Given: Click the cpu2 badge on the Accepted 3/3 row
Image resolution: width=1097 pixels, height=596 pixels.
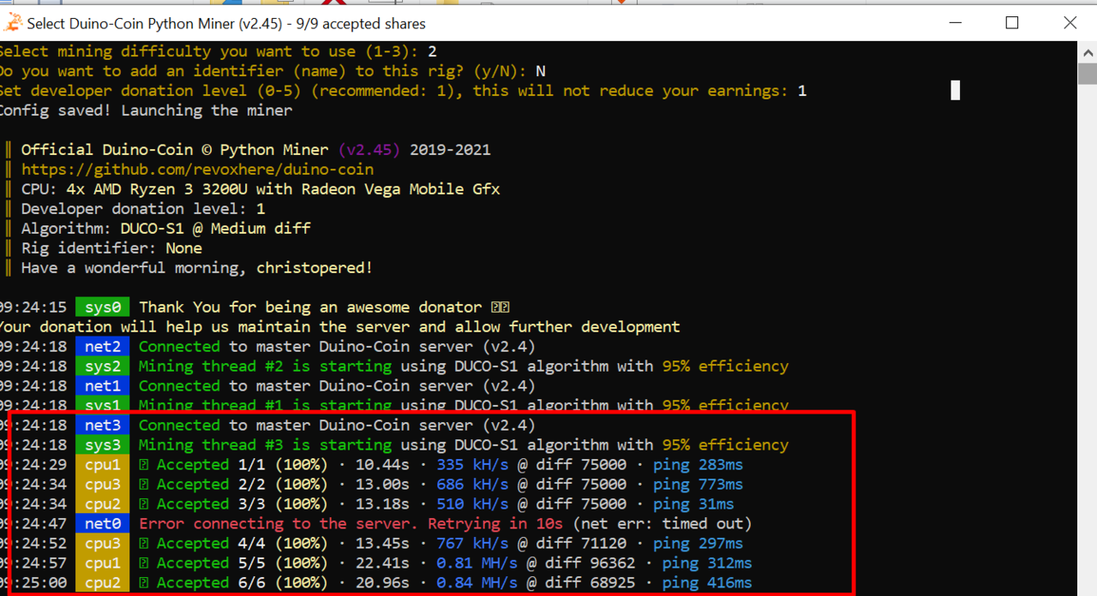Looking at the screenshot, I should tap(102, 504).
